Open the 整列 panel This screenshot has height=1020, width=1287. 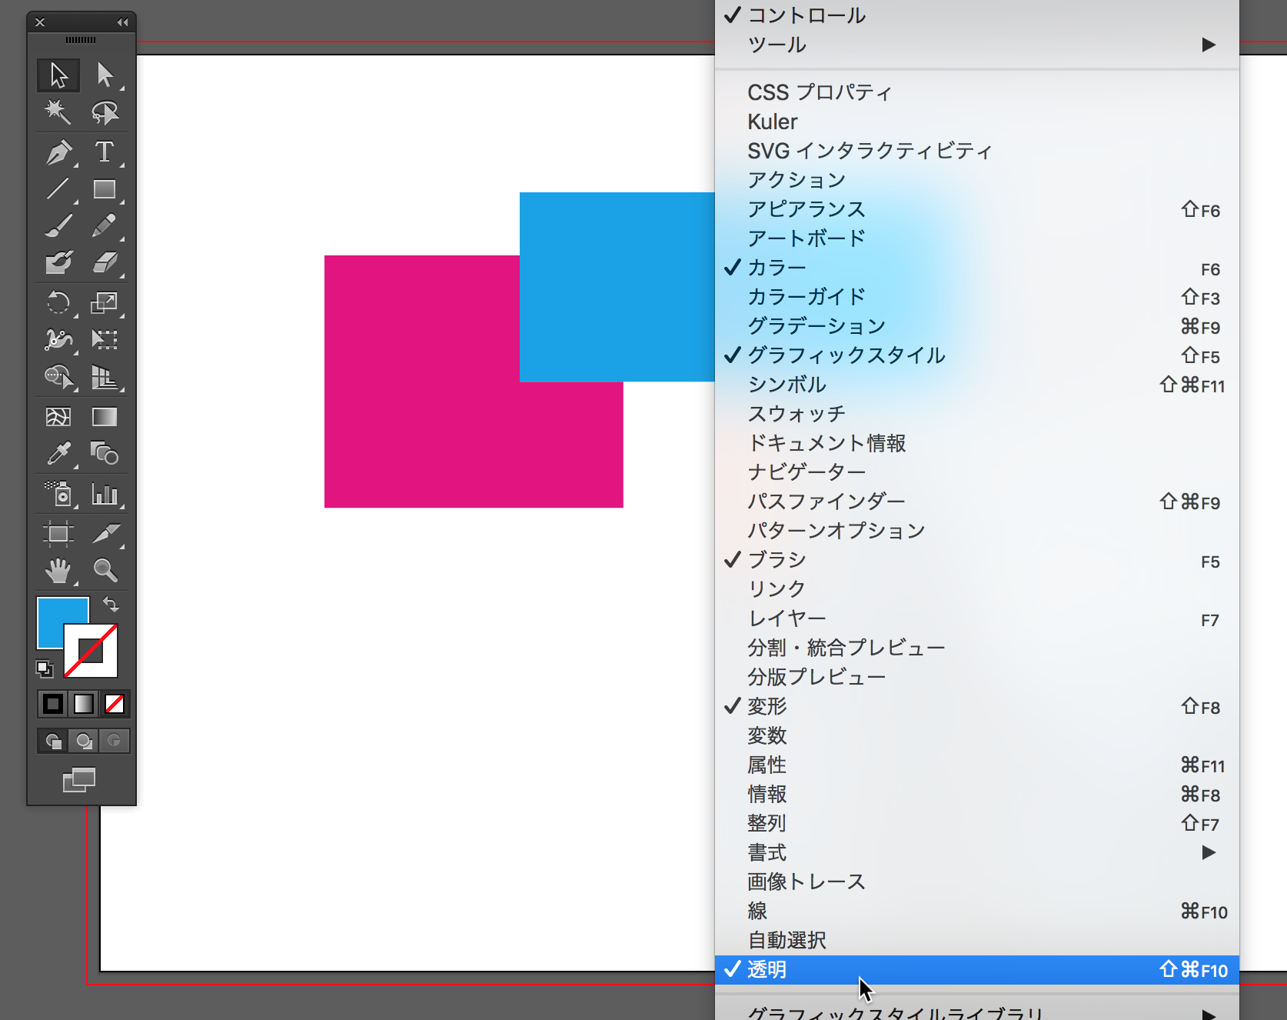(x=977, y=823)
